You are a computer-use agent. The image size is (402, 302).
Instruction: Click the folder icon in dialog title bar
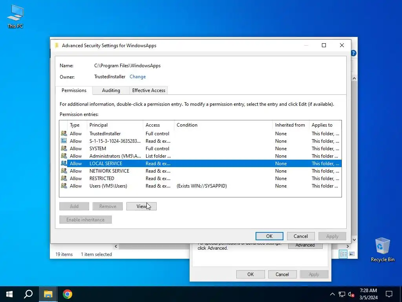[x=57, y=46]
